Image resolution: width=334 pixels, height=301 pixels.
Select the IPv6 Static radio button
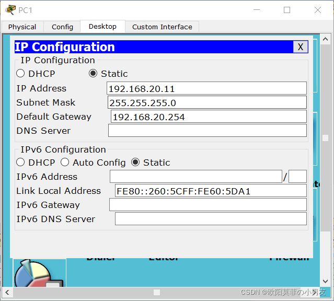coord(135,162)
